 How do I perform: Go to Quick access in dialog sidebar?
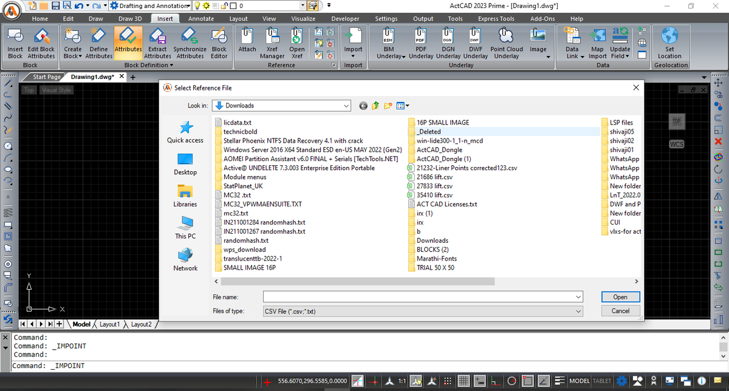185,132
